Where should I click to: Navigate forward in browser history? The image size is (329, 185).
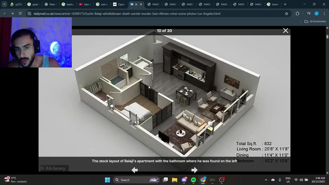12,13
